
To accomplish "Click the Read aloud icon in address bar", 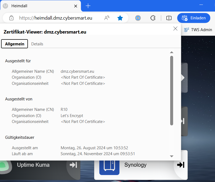I will coord(107,18).
